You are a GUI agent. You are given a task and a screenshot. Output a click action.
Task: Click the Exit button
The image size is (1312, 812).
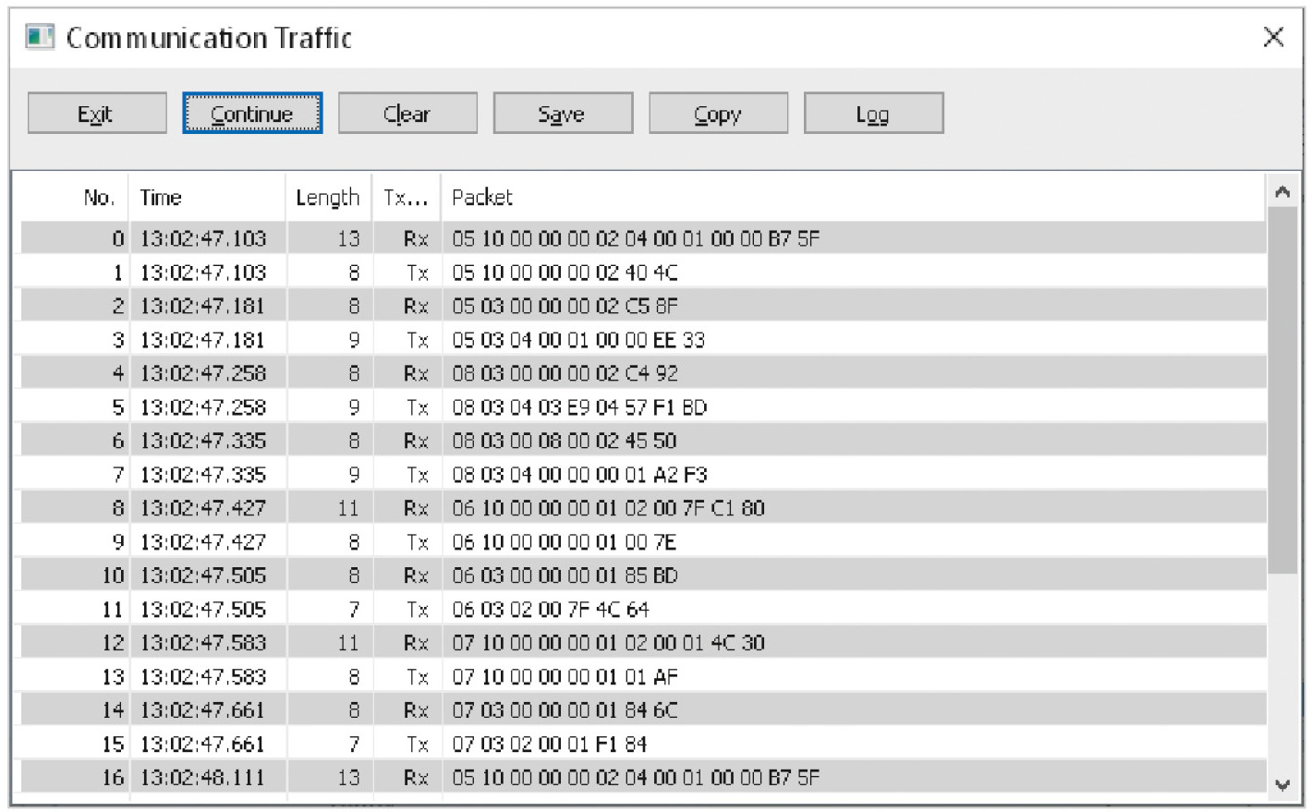97,114
